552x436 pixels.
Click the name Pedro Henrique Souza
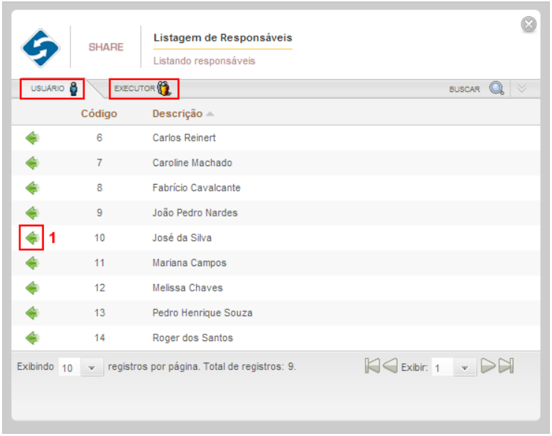click(202, 313)
